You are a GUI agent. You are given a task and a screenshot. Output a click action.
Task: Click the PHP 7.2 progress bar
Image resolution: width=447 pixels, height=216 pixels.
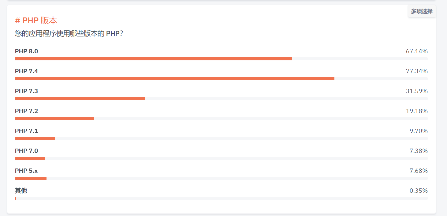point(221,119)
